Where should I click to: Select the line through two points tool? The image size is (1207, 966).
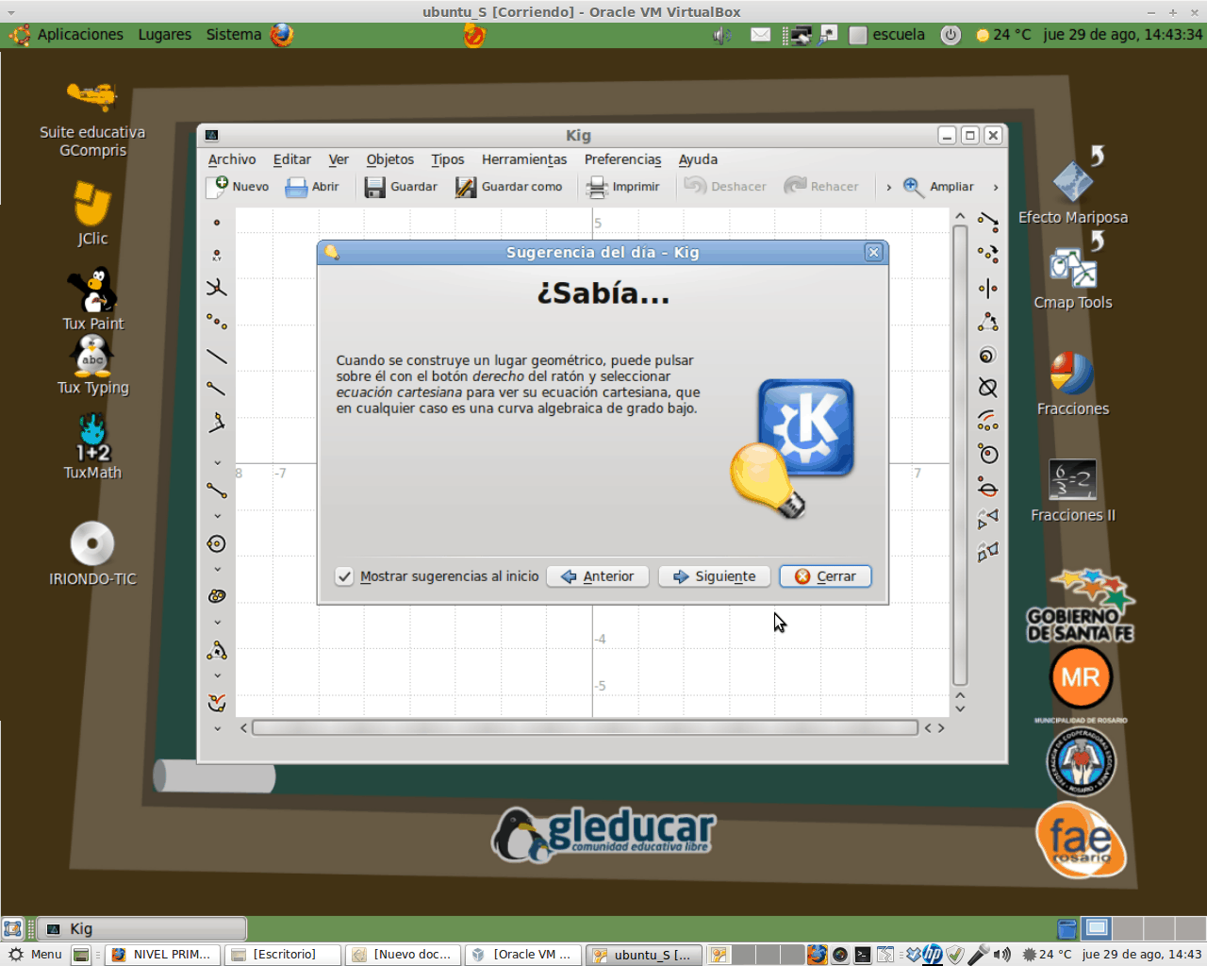coord(217,357)
